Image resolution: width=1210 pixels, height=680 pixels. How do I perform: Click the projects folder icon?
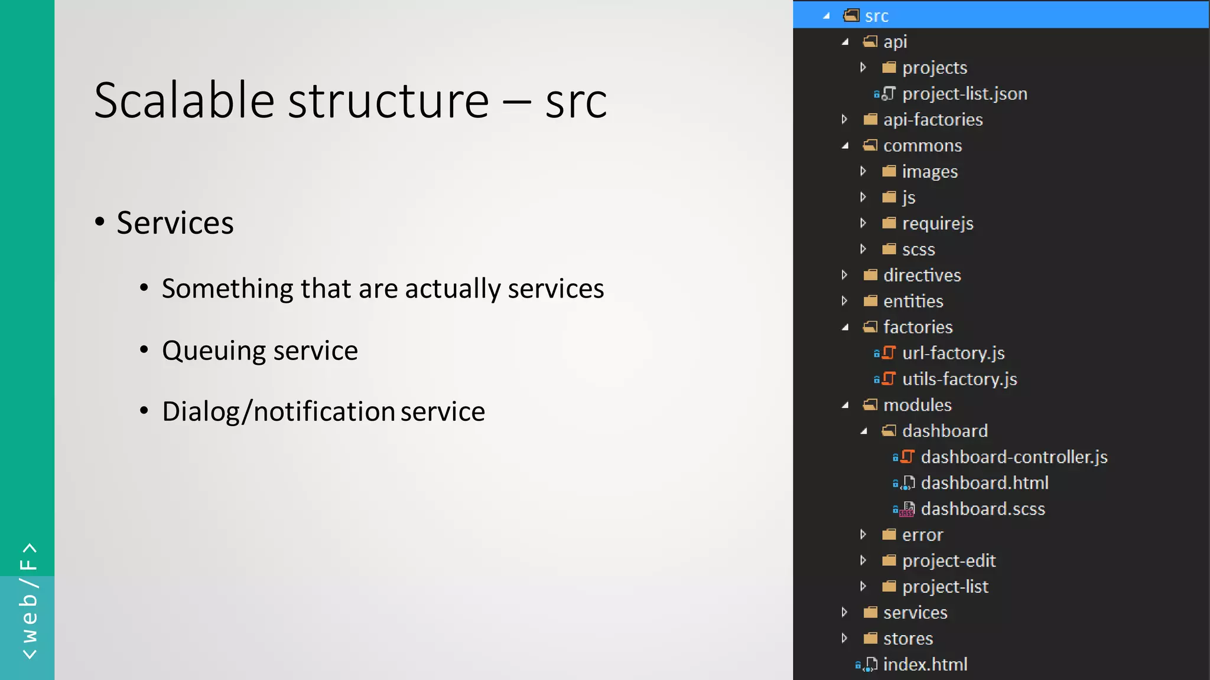point(889,67)
